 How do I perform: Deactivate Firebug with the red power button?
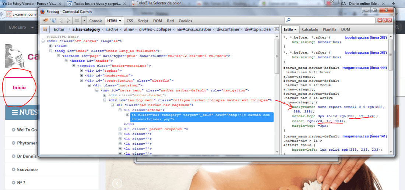click(390, 20)
